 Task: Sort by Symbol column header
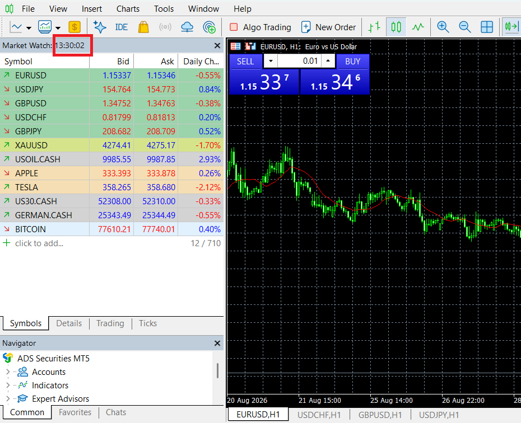(x=44, y=62)
